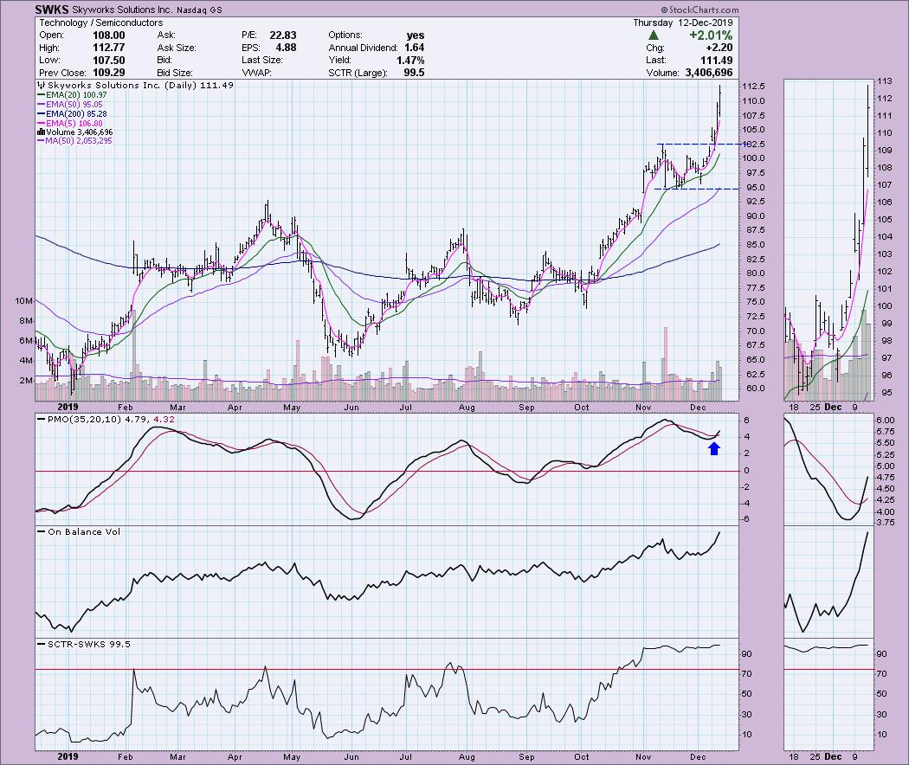
Task: Click the 5.75 label on zoomed PMO axis
Action: coord(886,431)
